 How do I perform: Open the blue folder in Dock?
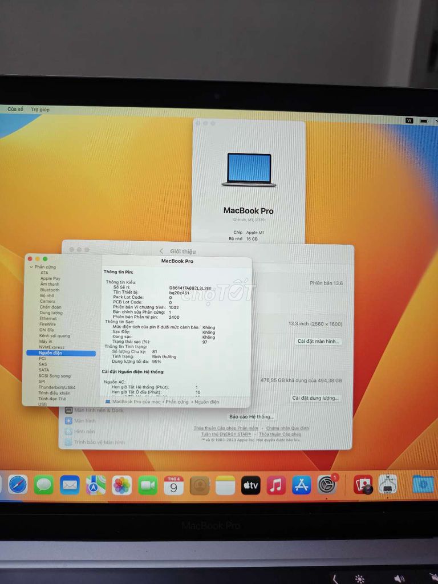(x=423, y=484)
